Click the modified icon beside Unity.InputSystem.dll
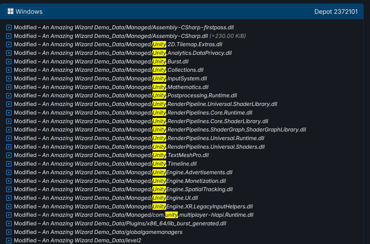Screen dimensions: 370x244 pyautogui.click(x=9, y=79)
